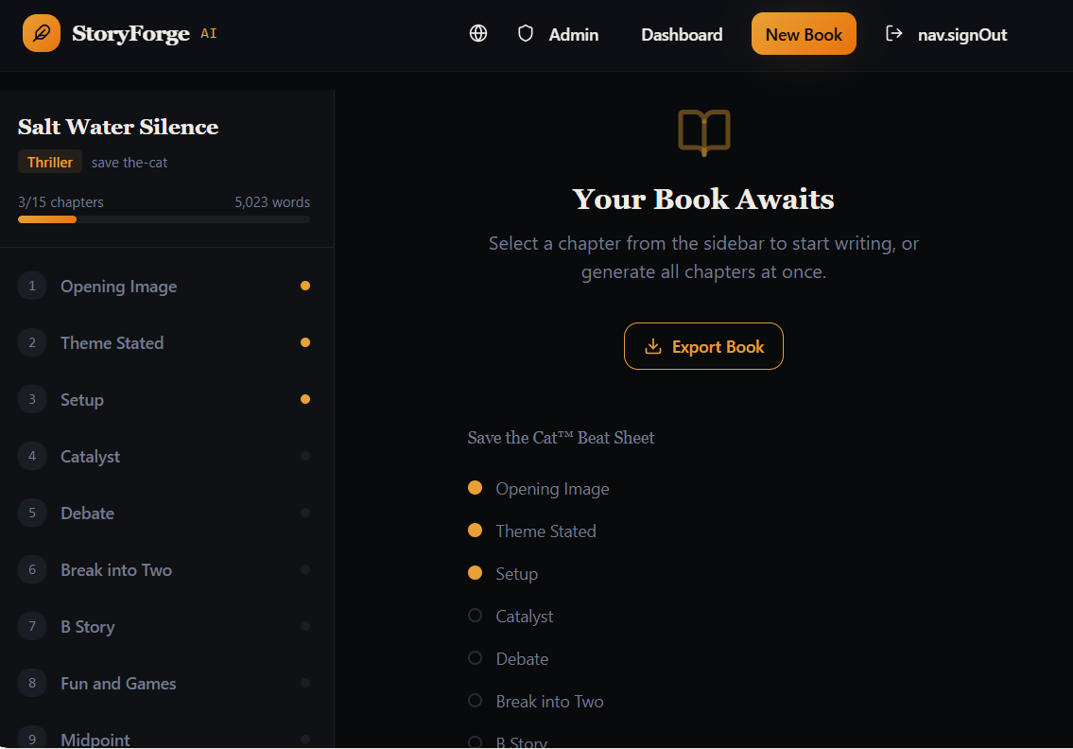This screenshot has height=749, width=1073.
Task: Click the chapter 4 number badge
Action: [x=32, y=456]
